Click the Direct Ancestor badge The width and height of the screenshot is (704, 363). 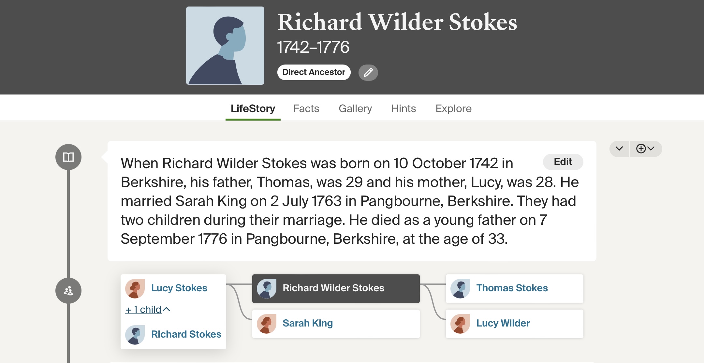[314, 72]
